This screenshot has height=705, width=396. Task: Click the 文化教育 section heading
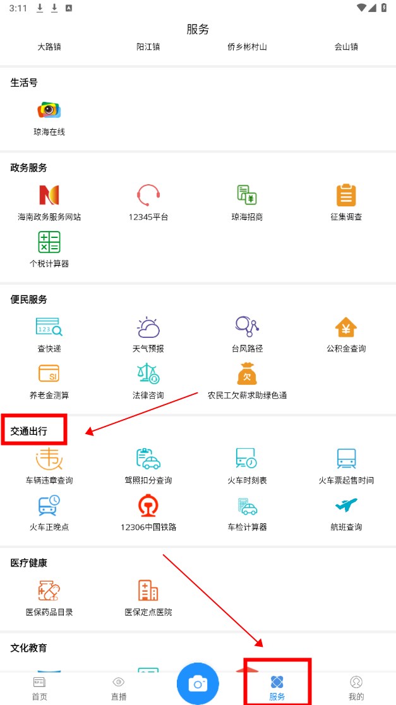(28, 648)
